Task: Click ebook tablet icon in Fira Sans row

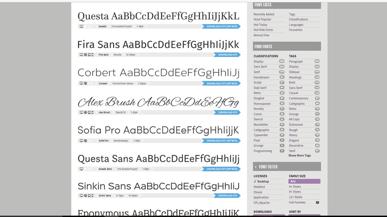Action: 89,54
